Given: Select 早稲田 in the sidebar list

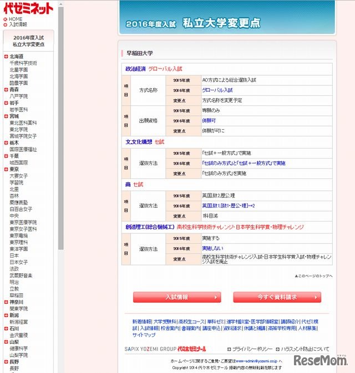Looking at the screenshot, I should (x=17, y=295).
